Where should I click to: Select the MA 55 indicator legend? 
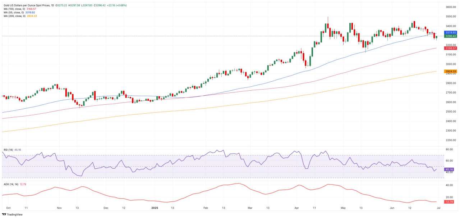point(18,12)
